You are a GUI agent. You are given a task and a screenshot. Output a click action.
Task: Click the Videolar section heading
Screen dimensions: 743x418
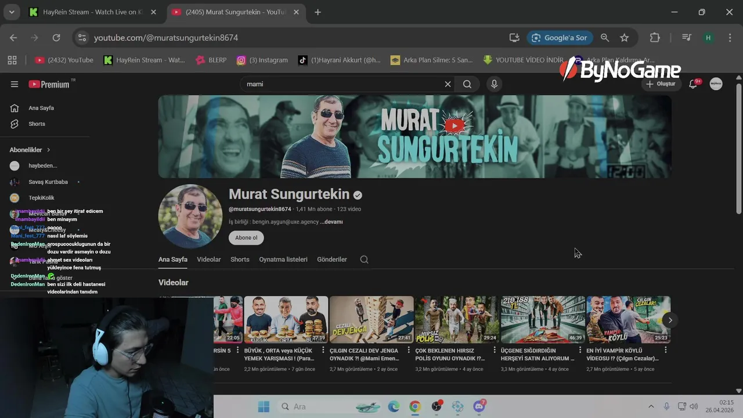(x=174, y=283)
